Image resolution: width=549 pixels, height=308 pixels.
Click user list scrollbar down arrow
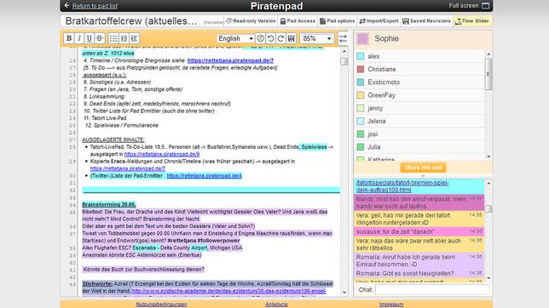tap(488, 157)
